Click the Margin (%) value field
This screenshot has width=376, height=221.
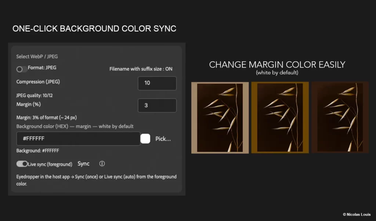[x=157, y=105]
